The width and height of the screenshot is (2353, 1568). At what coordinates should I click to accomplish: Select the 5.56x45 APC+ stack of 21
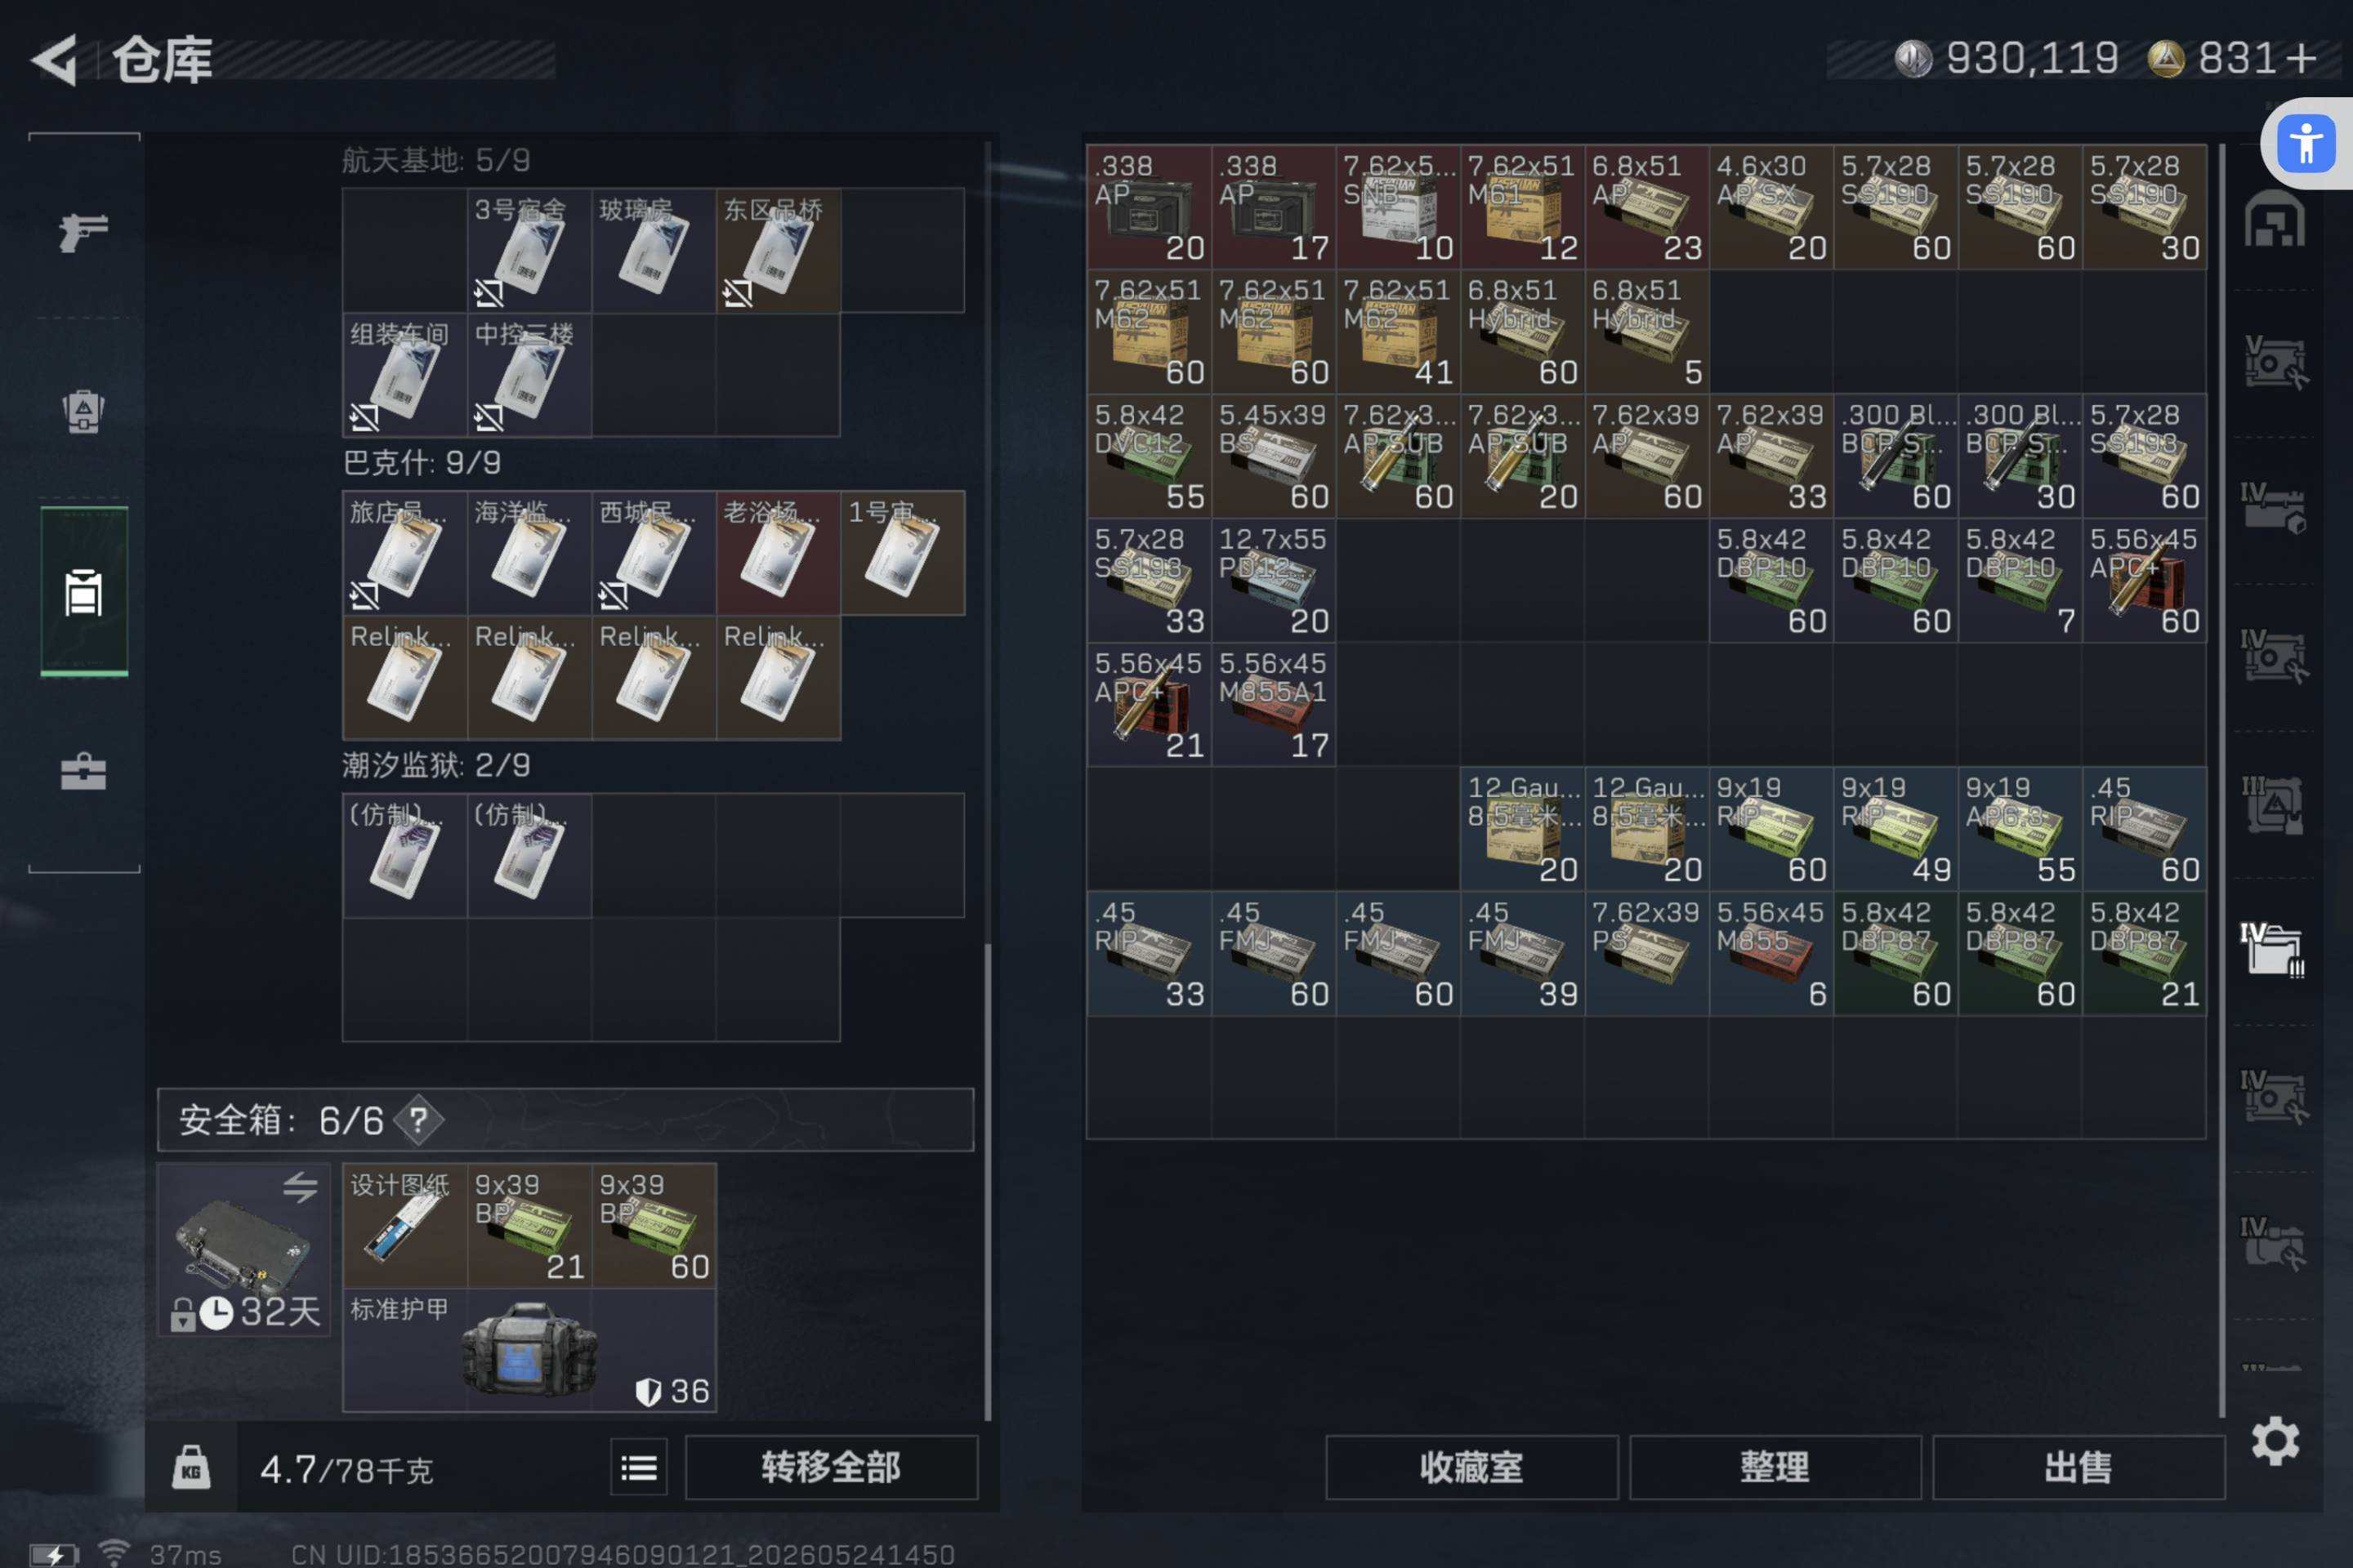pos(1149,705)
